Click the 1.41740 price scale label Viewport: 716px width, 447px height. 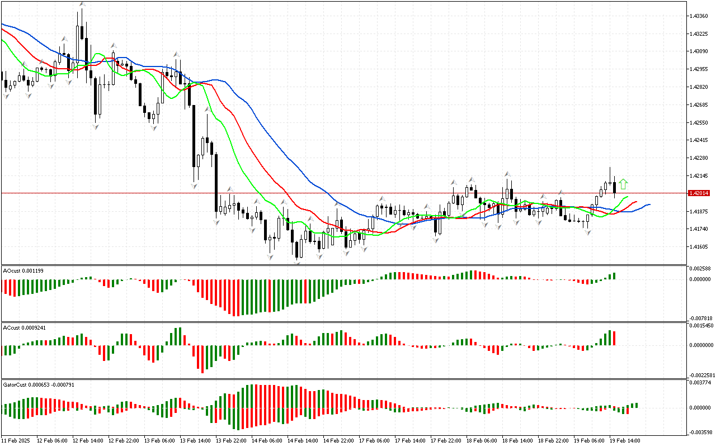700,229
